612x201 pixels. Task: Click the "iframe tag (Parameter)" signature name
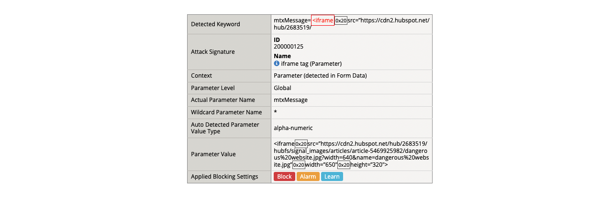tap(311, 63)
